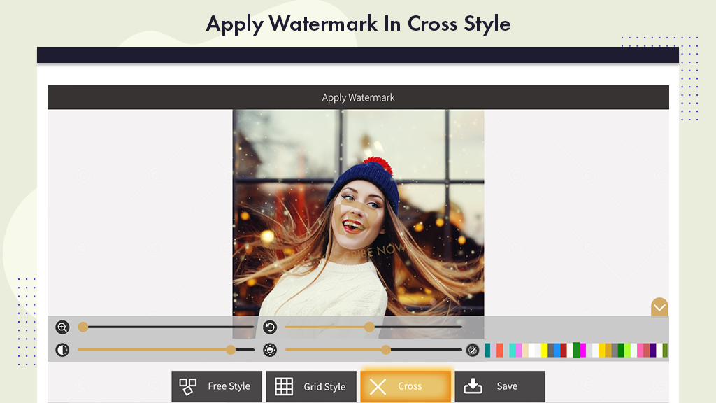Click the brightness slider handle beside the sun icon

coord(386,350)
